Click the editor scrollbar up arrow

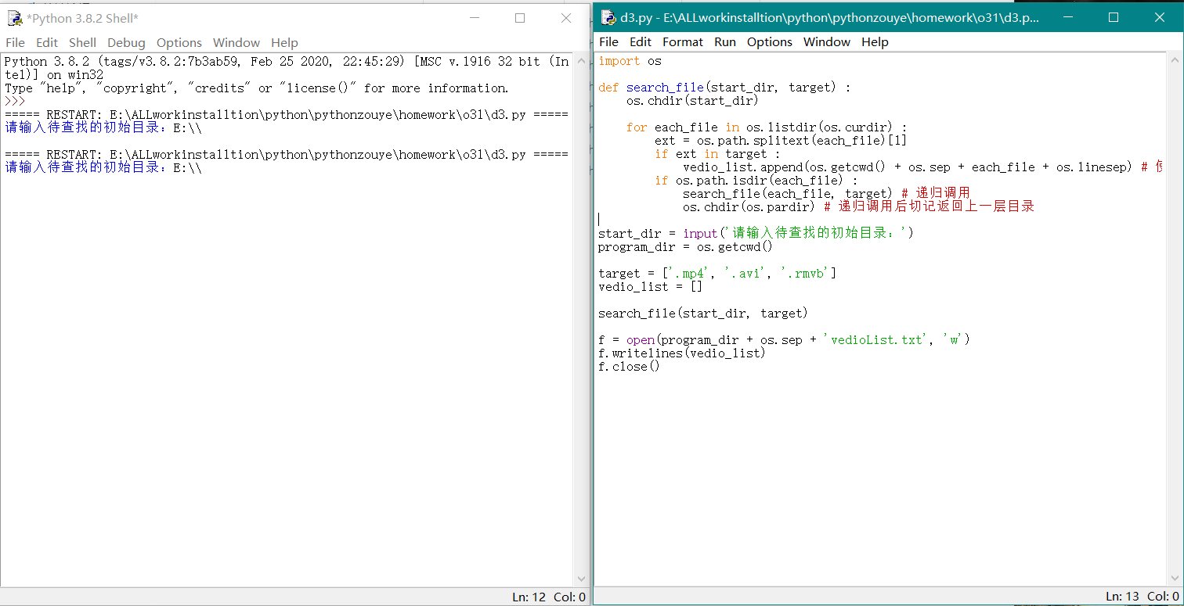[1174, 59]
